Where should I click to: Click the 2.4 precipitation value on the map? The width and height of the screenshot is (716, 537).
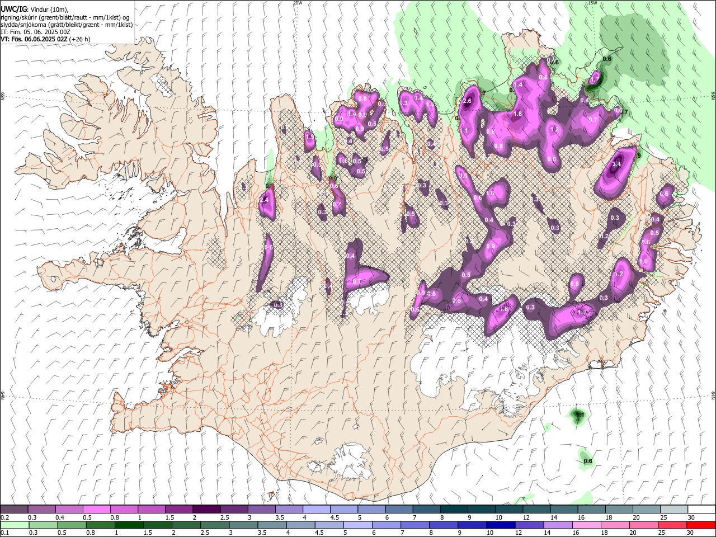point(265,200)
